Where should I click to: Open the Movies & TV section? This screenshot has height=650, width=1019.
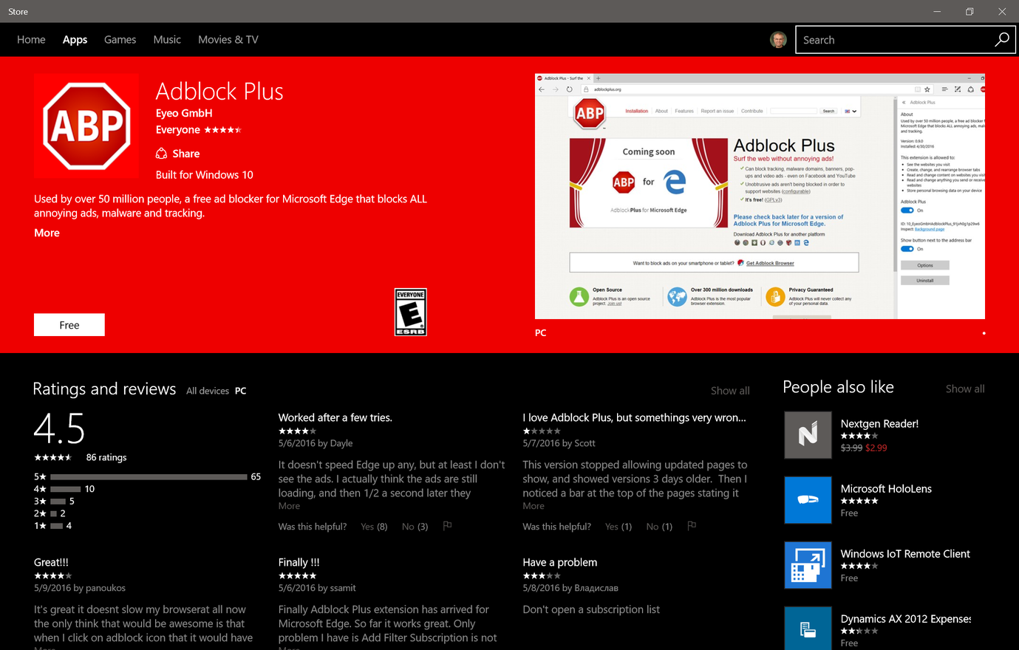pyautogui.click(x=228, y=39)
